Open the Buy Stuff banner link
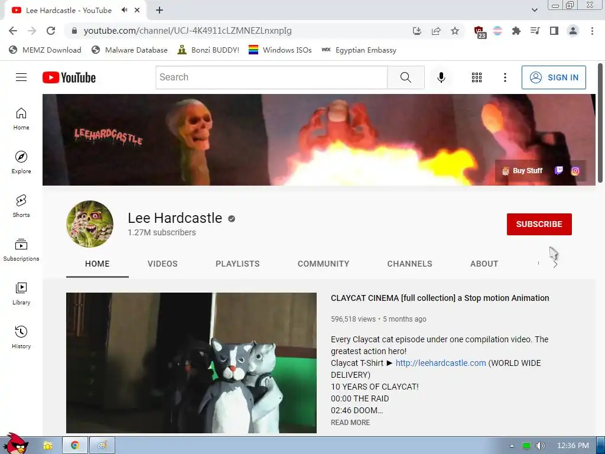 (522, 171)
